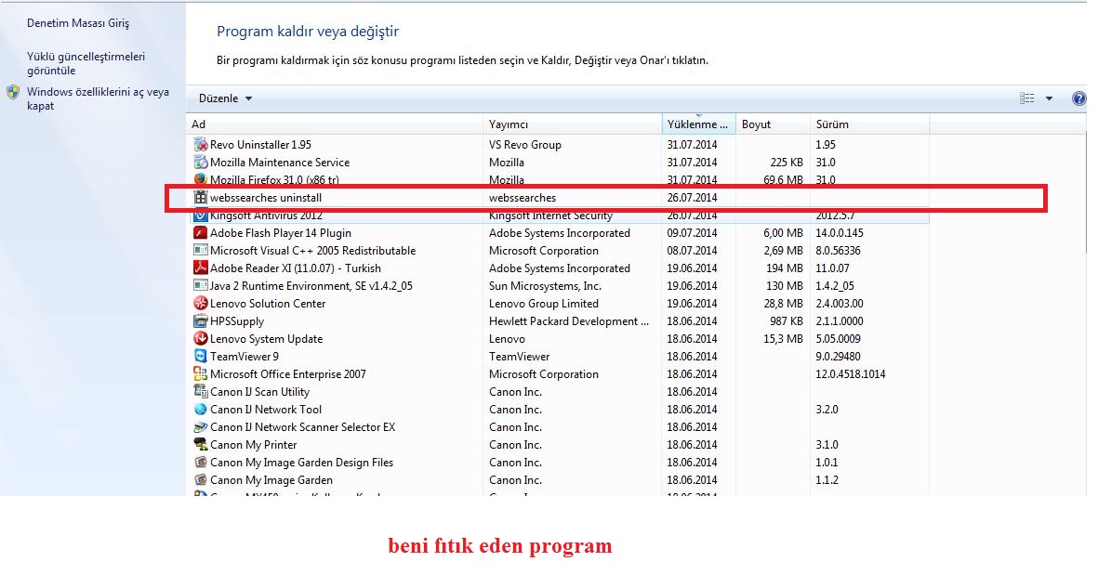Sort by the Yüklenme column header
This screenshot has height=588, width=1098.
tap(699, 124)
